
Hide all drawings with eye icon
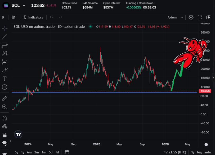tap(5, 143)
